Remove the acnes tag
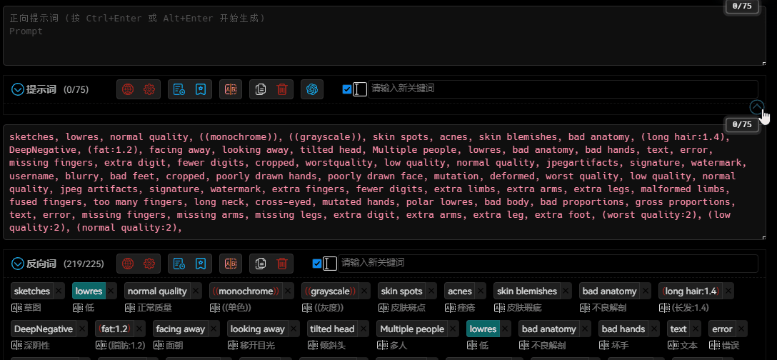Screen dimensions: 777x360 click(481, 291)
